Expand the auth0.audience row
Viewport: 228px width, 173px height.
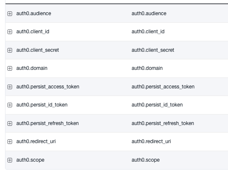coord(10,13)
